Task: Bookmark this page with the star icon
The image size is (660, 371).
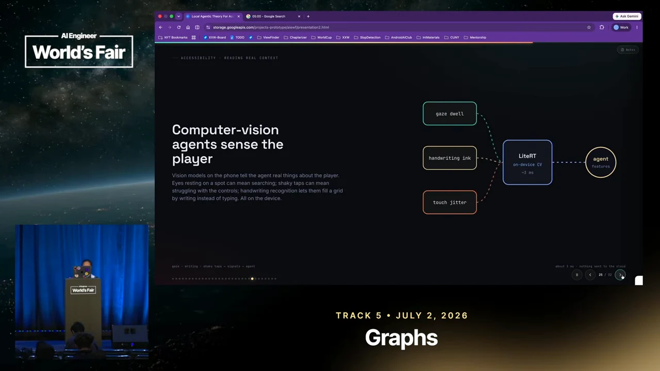Action: click(x=589, y=27)
